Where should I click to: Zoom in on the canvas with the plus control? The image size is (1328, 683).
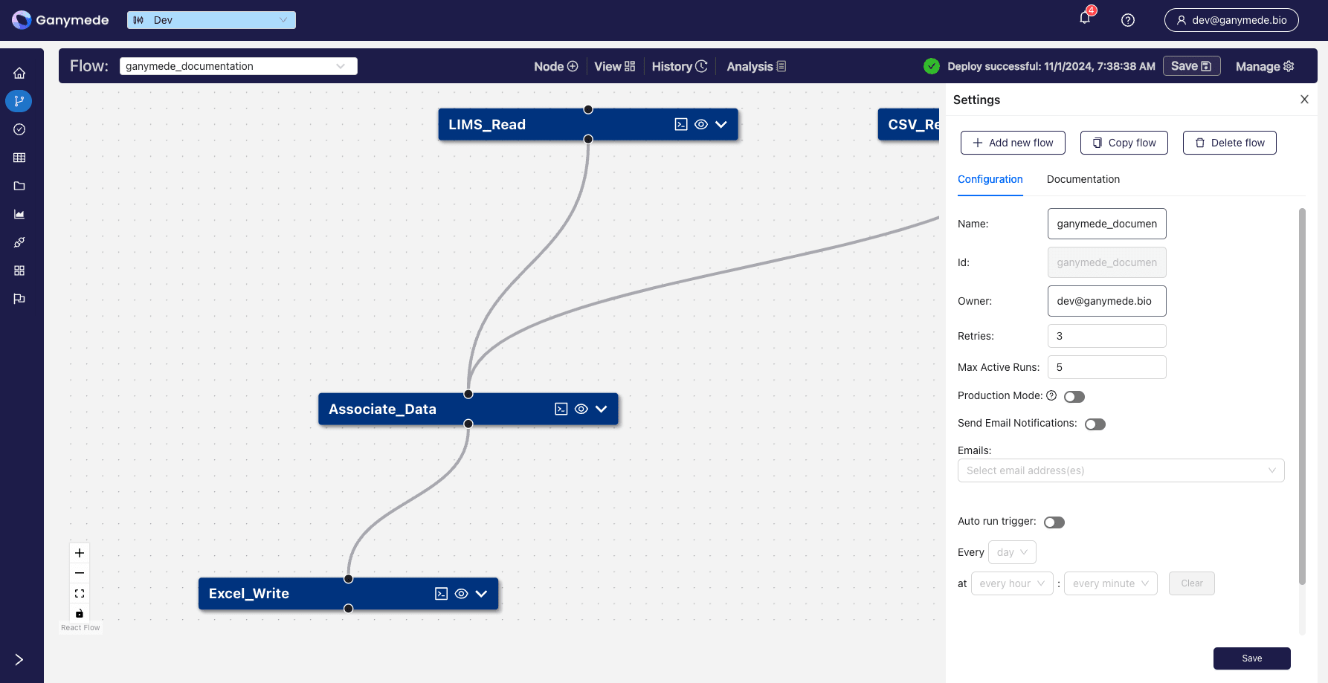pos(80,553)
